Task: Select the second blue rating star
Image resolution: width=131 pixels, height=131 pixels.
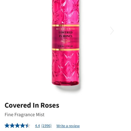Action: [x=12, y=126]
